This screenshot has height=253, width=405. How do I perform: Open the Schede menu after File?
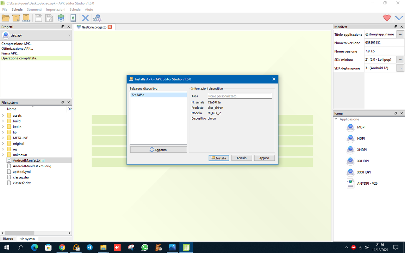(17, 9)
